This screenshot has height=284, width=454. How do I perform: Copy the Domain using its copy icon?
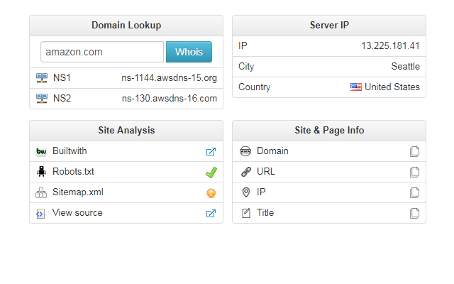tap(414, 151)
